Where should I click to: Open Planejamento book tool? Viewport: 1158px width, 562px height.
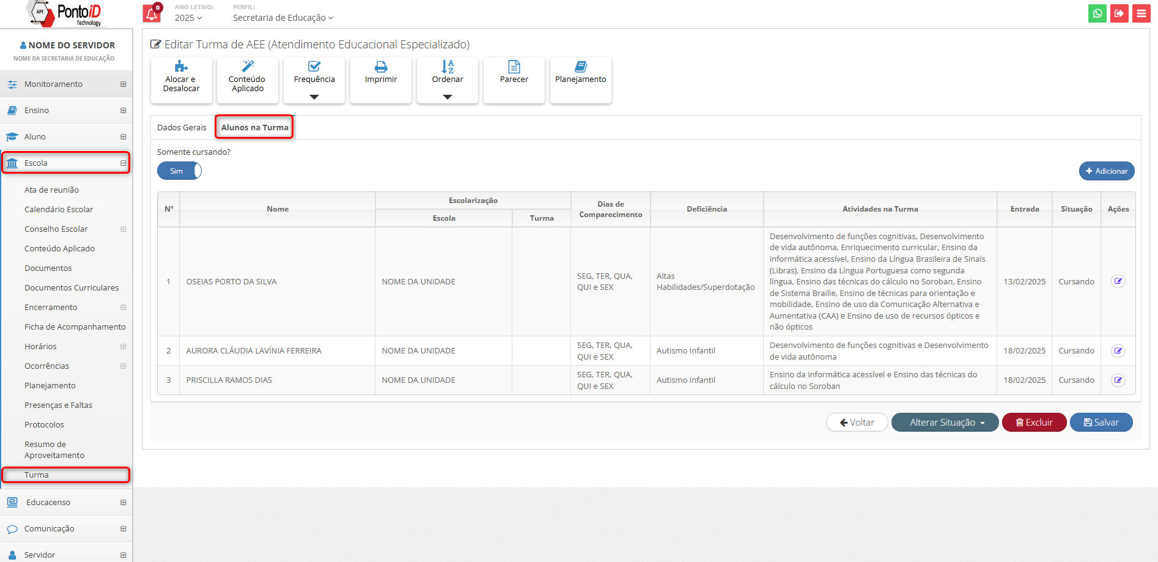(x=581, y=80)
